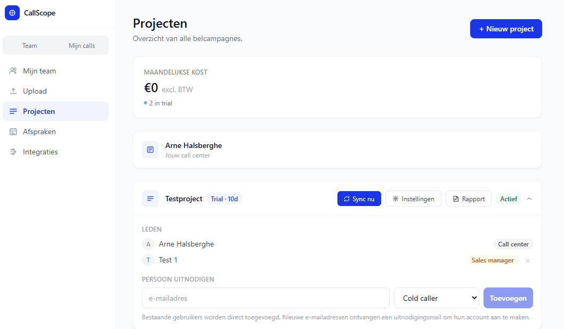This screenshot has height=329, width=564.
Task: Click the €0 monthly cost value
Action: coord(151,88)
